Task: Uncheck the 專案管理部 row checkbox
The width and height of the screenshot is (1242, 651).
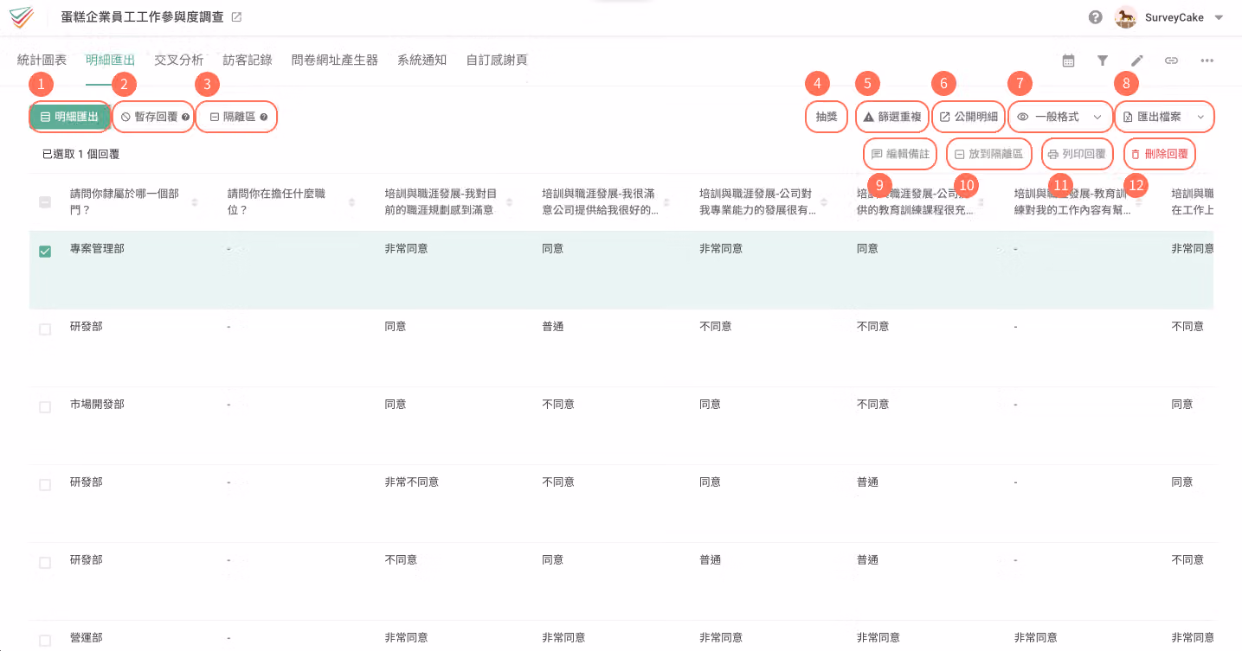Action: pyautogui.click(x=45, y=252)
